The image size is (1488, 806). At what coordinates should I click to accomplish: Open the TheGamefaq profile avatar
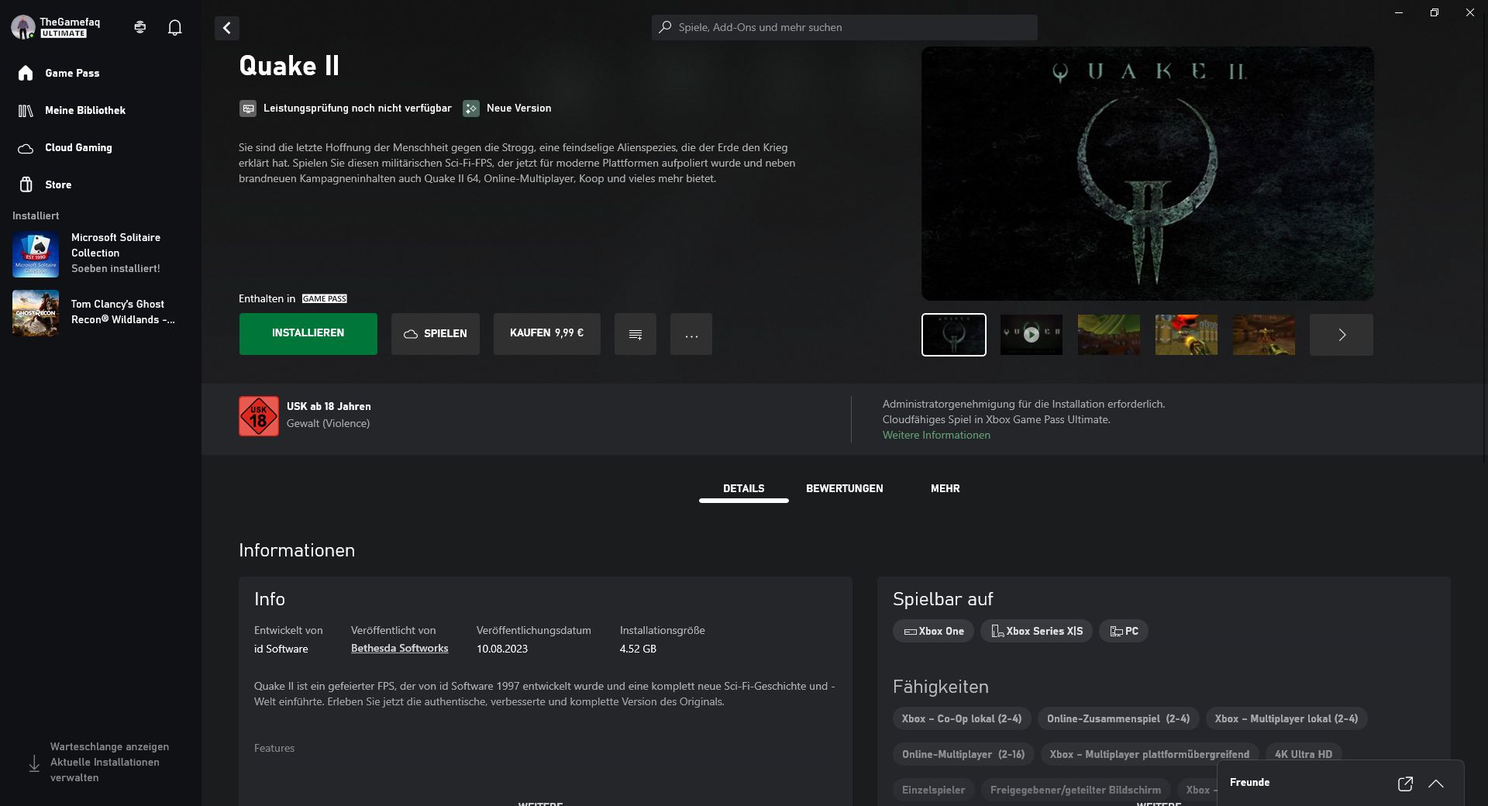pyautogui.click(x=23, y=27)
